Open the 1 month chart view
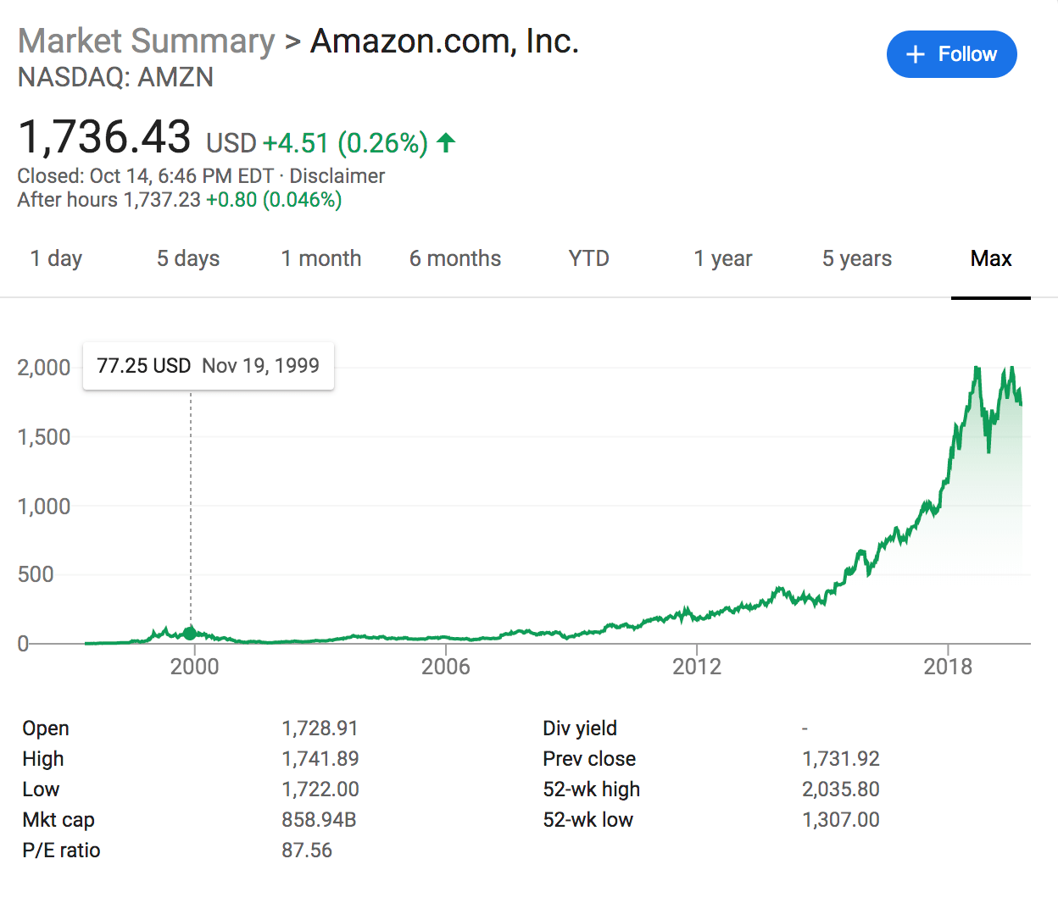This screenshot has width=1058, height=903. 321,258
